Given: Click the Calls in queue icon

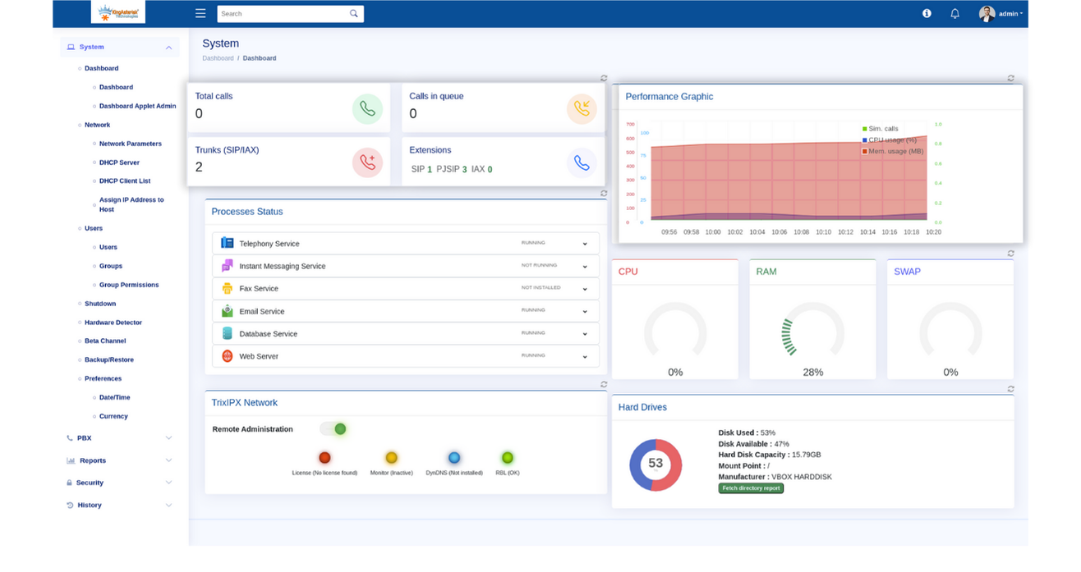Looking at the screenshot, I should coord(582,109).
